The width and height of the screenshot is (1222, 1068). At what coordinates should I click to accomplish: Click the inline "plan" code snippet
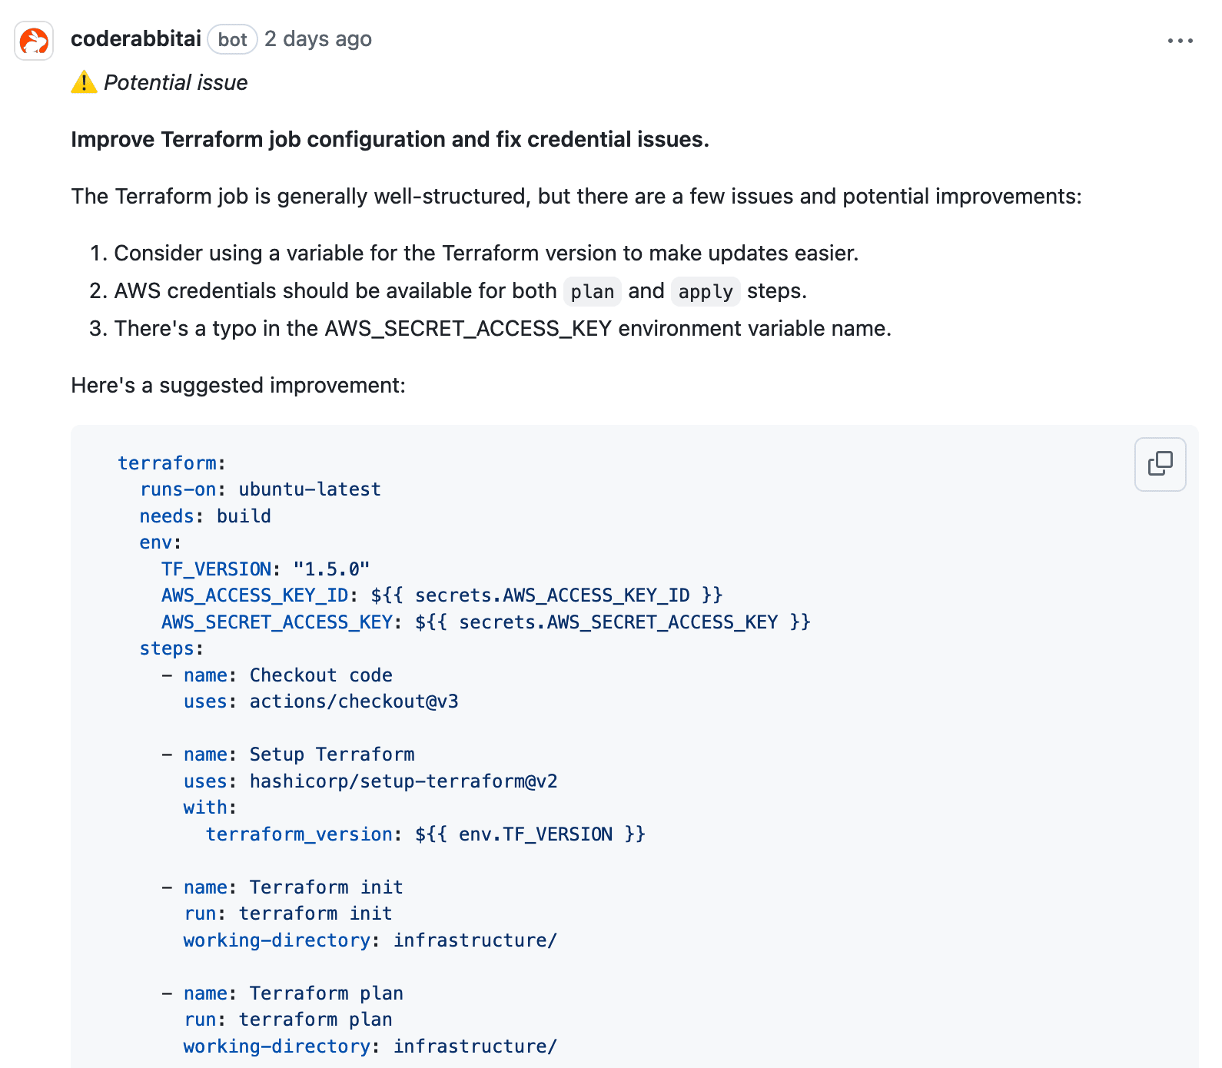tap(592, 292)
